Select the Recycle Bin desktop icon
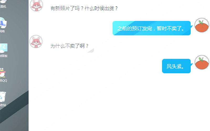The height and width of the screenshot is (131, 210). tap(3, 97)
